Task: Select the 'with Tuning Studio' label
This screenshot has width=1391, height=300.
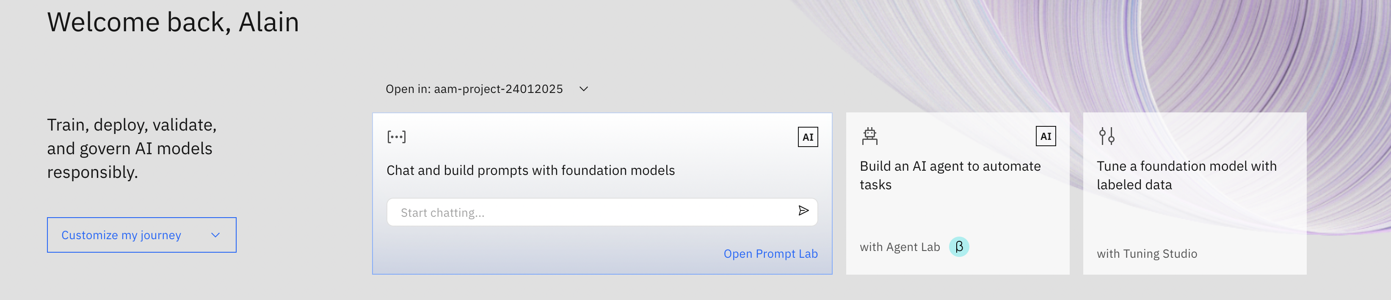Action: [1147, 254]
